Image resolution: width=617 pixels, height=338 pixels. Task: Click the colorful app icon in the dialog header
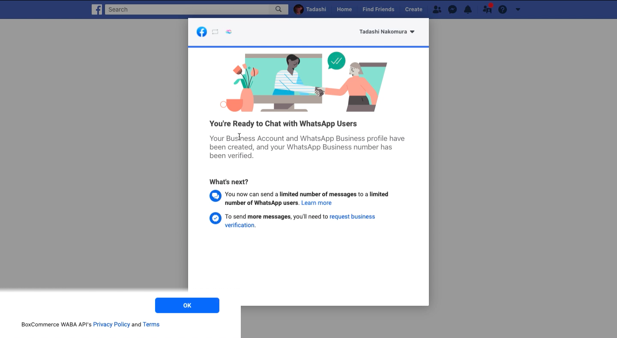(x=229, y=32)
